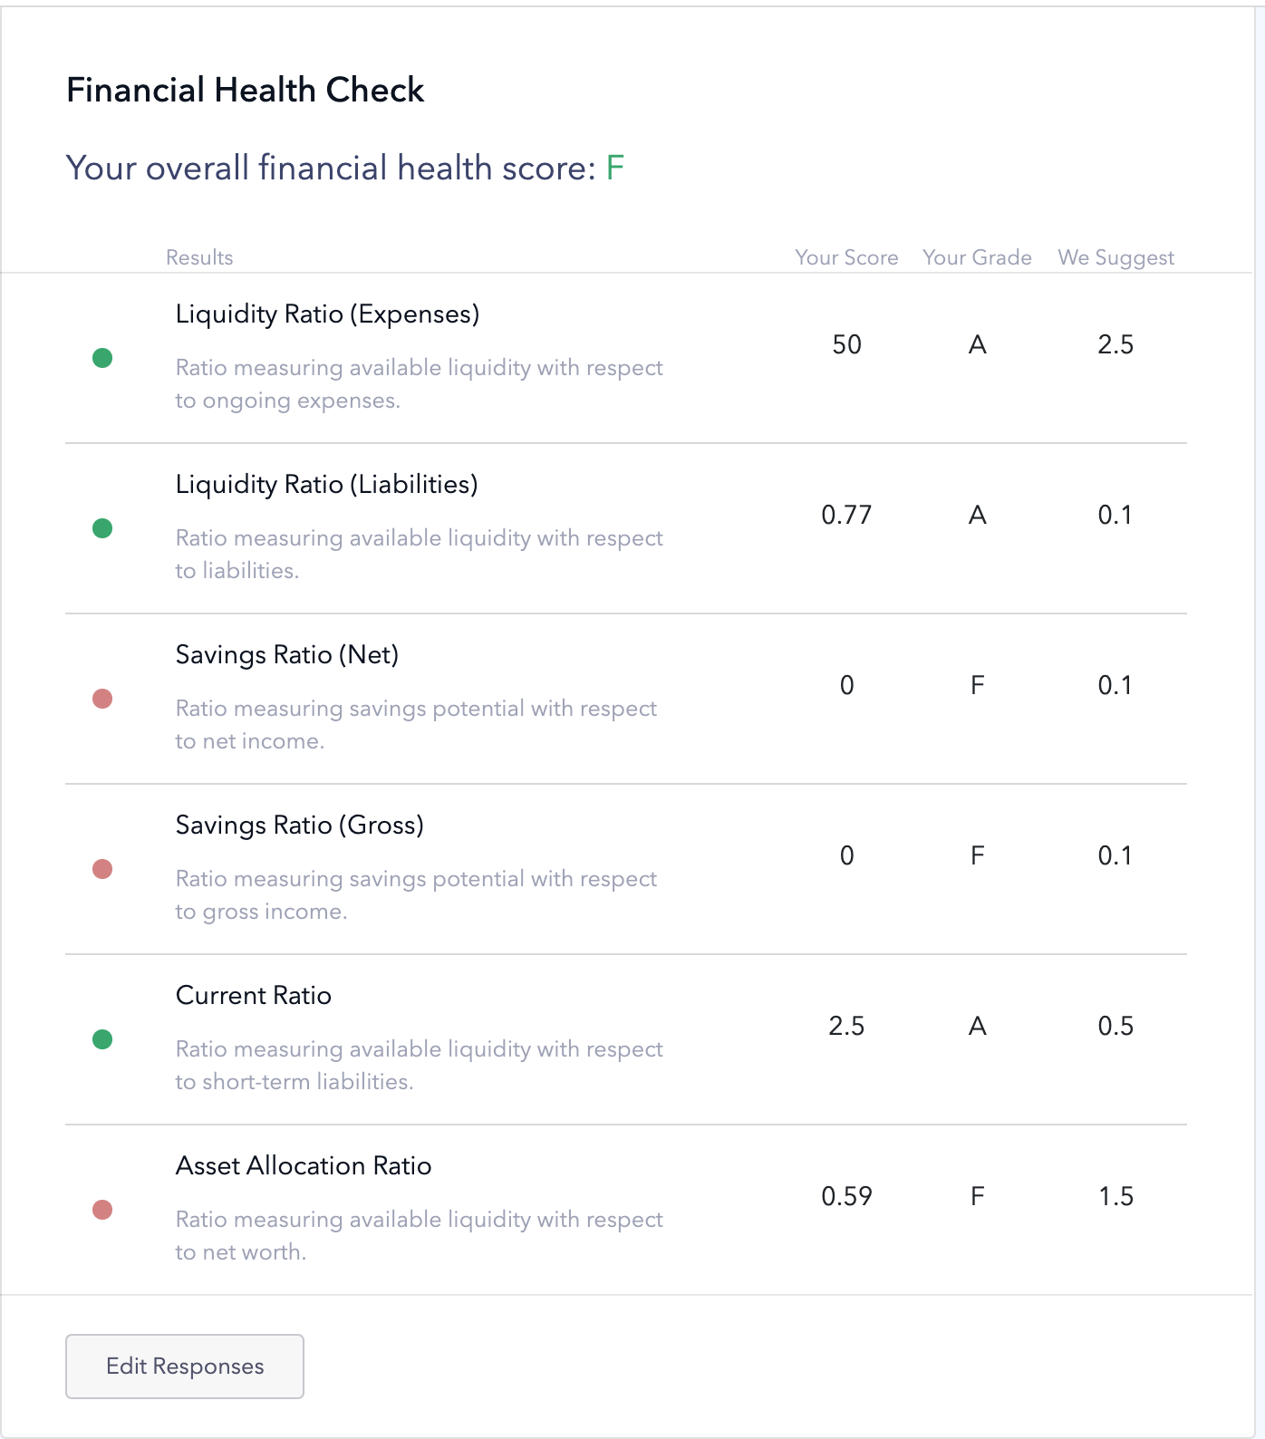Click green status dot for Liquidity Ratio (Expenses)
The width and height of the screenshot is (1265, 1439).
[102, 358]
